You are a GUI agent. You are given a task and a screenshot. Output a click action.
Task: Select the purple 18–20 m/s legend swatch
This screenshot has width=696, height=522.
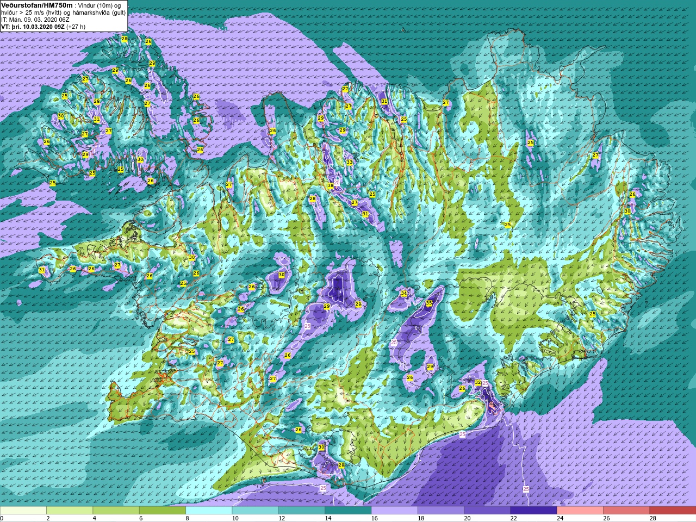pyautogui.click(x=440, y=511)
